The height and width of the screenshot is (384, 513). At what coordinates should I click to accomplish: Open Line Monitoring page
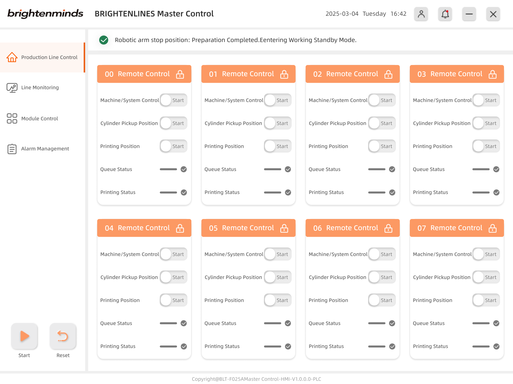point(40,87)
